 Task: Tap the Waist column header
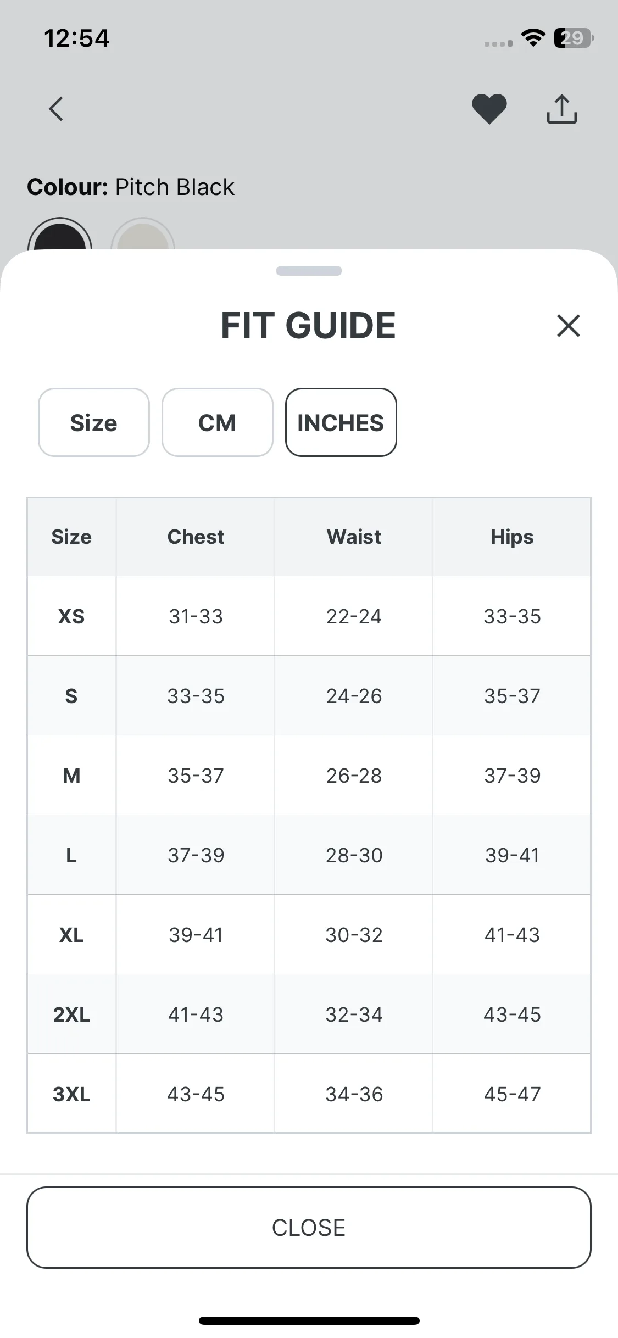354,537
